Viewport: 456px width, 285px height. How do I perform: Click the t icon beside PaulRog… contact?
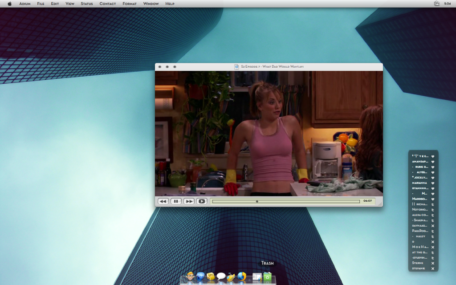tap(433, 231)
